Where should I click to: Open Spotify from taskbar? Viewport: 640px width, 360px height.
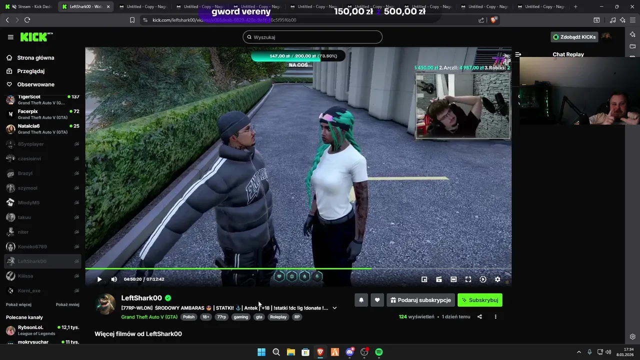pyautogui.click(x=379, y=352)
